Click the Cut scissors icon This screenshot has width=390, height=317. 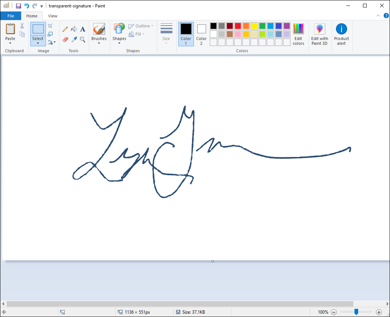coord(22,26)
